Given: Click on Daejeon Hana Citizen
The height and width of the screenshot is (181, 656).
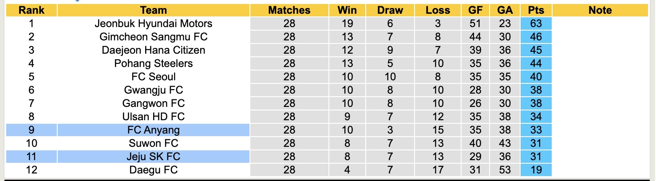Looking at the screenshot, I should [x=153, y=50].
